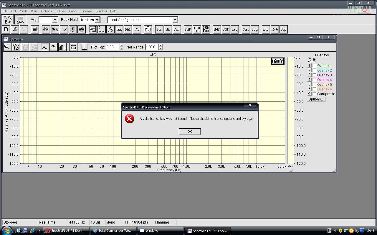
Task: Click the Mac macro button
Action: pyautogui.click(x=246, y=29)
